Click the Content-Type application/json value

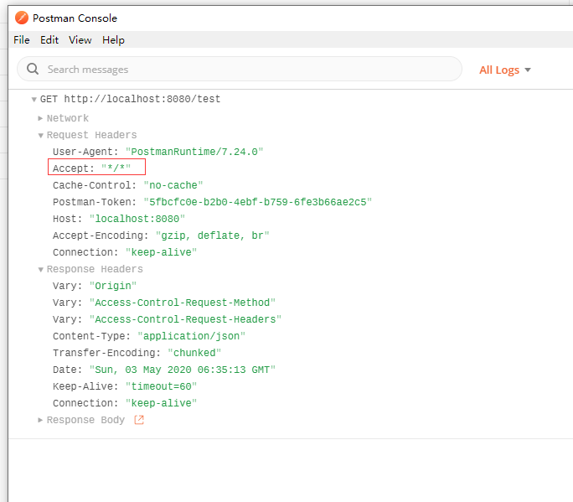click(x=191, y=336)
